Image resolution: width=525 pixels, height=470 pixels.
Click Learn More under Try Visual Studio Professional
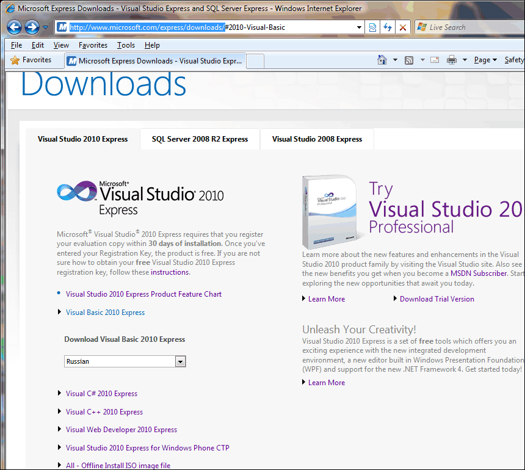coord(327,299)
